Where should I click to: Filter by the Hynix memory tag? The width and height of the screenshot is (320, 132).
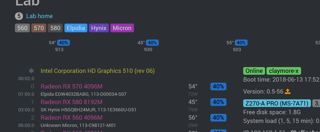(99, 28)
